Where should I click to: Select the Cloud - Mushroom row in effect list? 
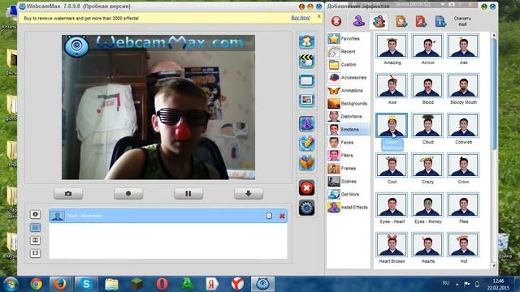point(168,216)
